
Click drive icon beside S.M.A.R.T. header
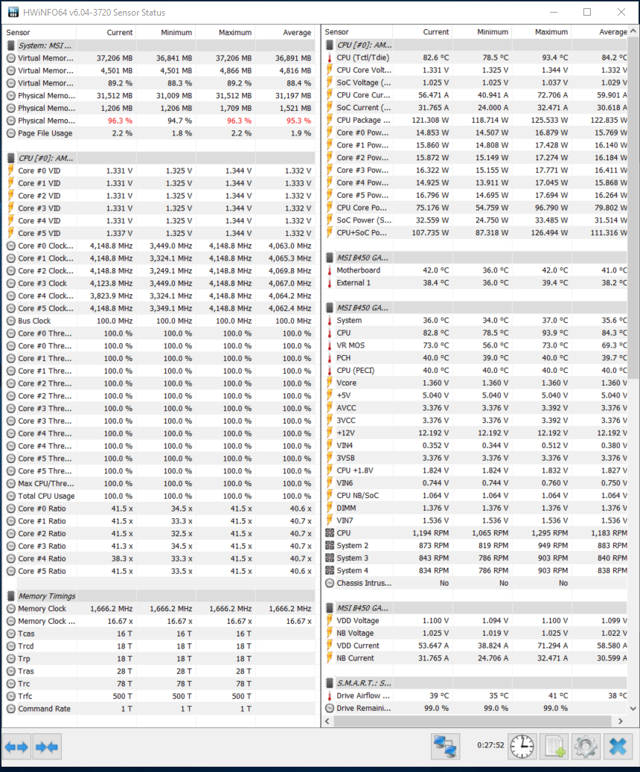pyautogui.click(x=330, y=683)
